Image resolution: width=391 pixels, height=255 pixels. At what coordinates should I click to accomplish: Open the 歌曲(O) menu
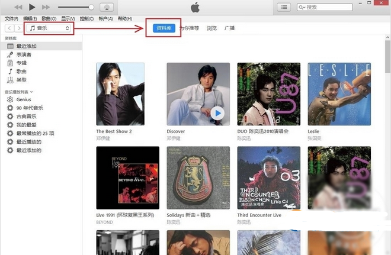pyautogui.click(x=49, y=19)
